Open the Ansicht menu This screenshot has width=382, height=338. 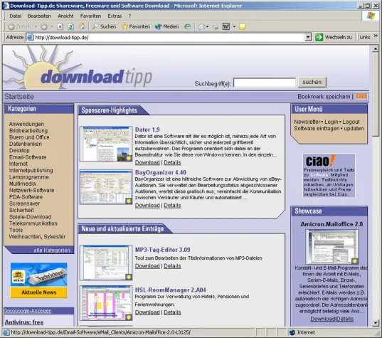[x=65, y=16]
